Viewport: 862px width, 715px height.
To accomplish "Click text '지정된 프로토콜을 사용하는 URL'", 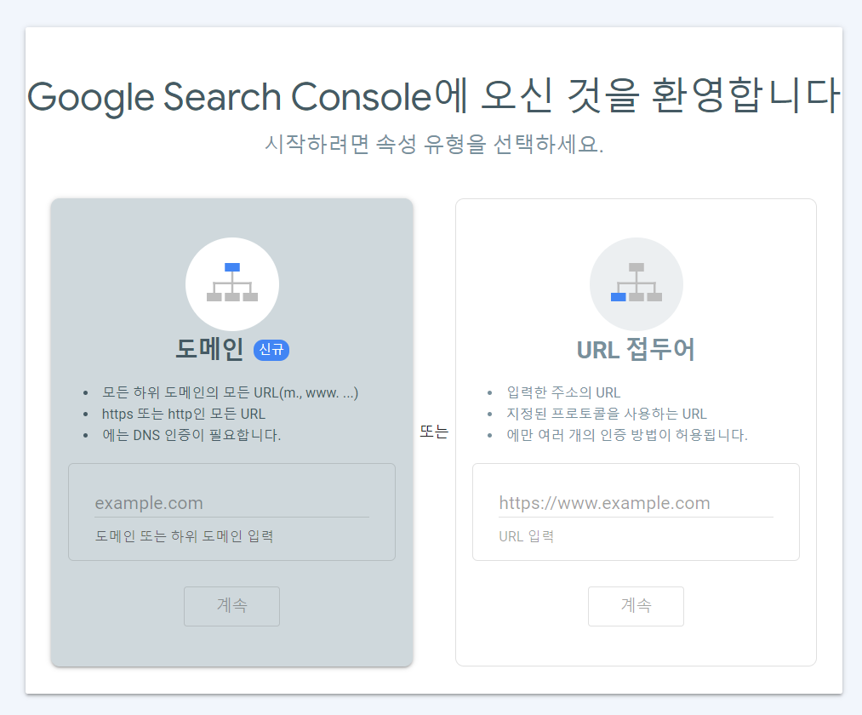I will coord(607,414).
